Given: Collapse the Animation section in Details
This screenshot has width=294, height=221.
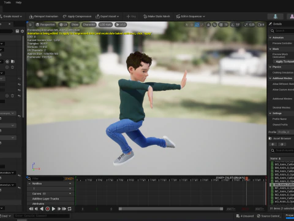Looking at the screenshot, I should [x=270, y=37].
